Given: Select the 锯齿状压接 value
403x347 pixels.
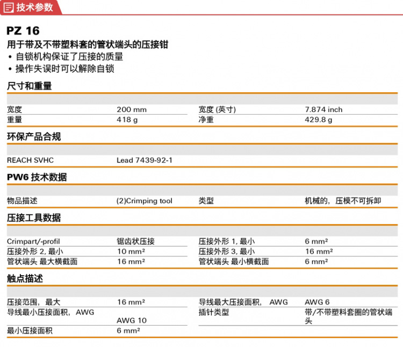Looking at the screenshot, I should 136,241.
